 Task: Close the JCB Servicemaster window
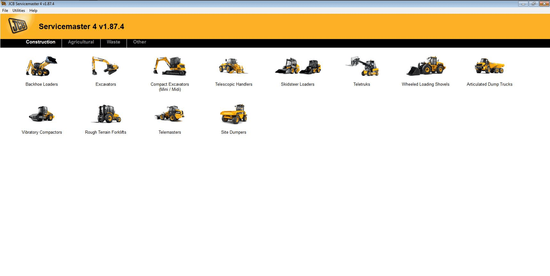coord(544,4)
